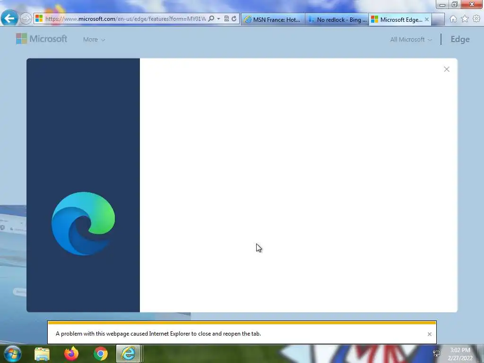Click the Edge logo in the dialog
Screen dimensions: 484x363
tap(83, 224)
